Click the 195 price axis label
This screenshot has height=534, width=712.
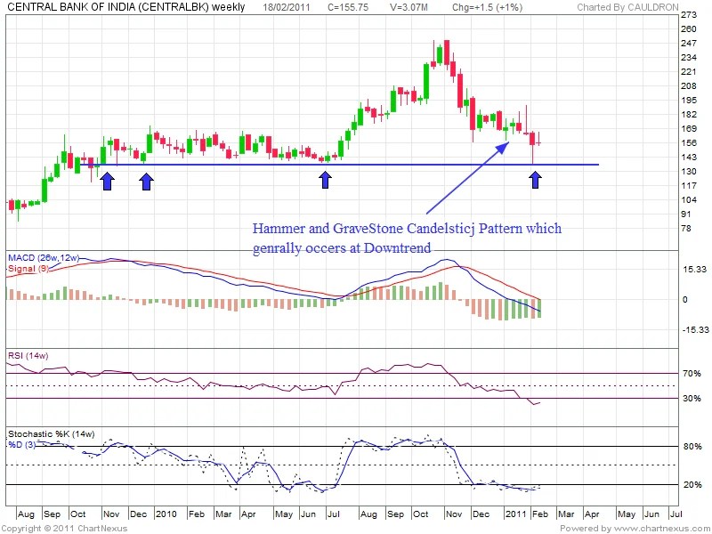pos(689,101)
